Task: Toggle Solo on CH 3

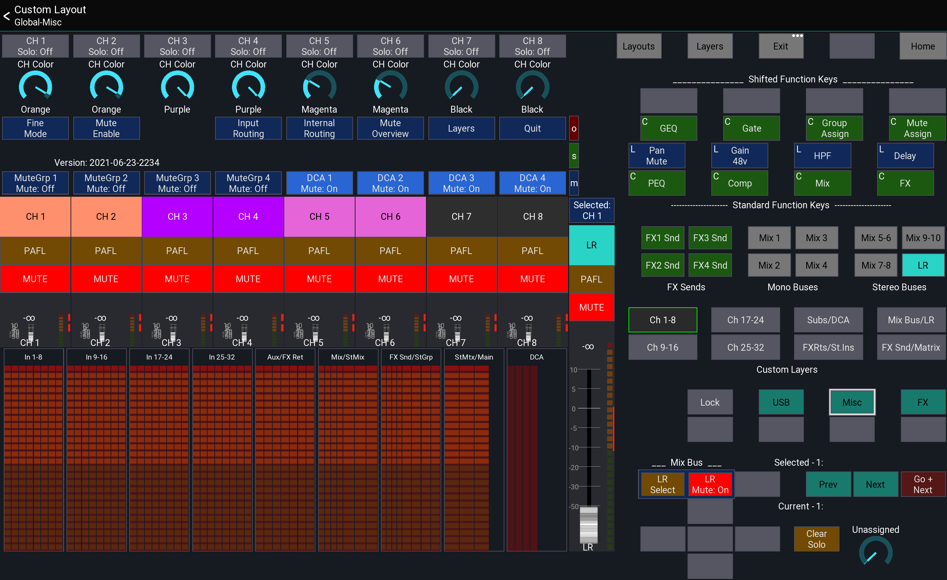Action: coord(177,46)
